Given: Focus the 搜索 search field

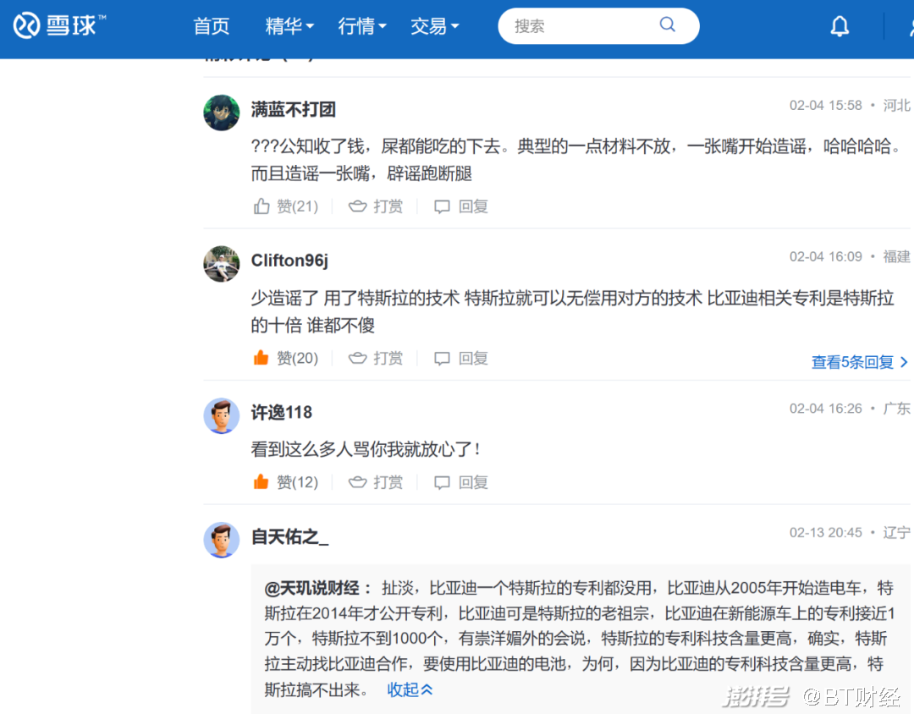Looking at the screenshot, I should pos(598,25).
